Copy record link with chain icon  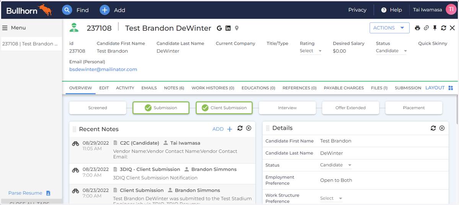pyautogui.click(x=426, y=28)
